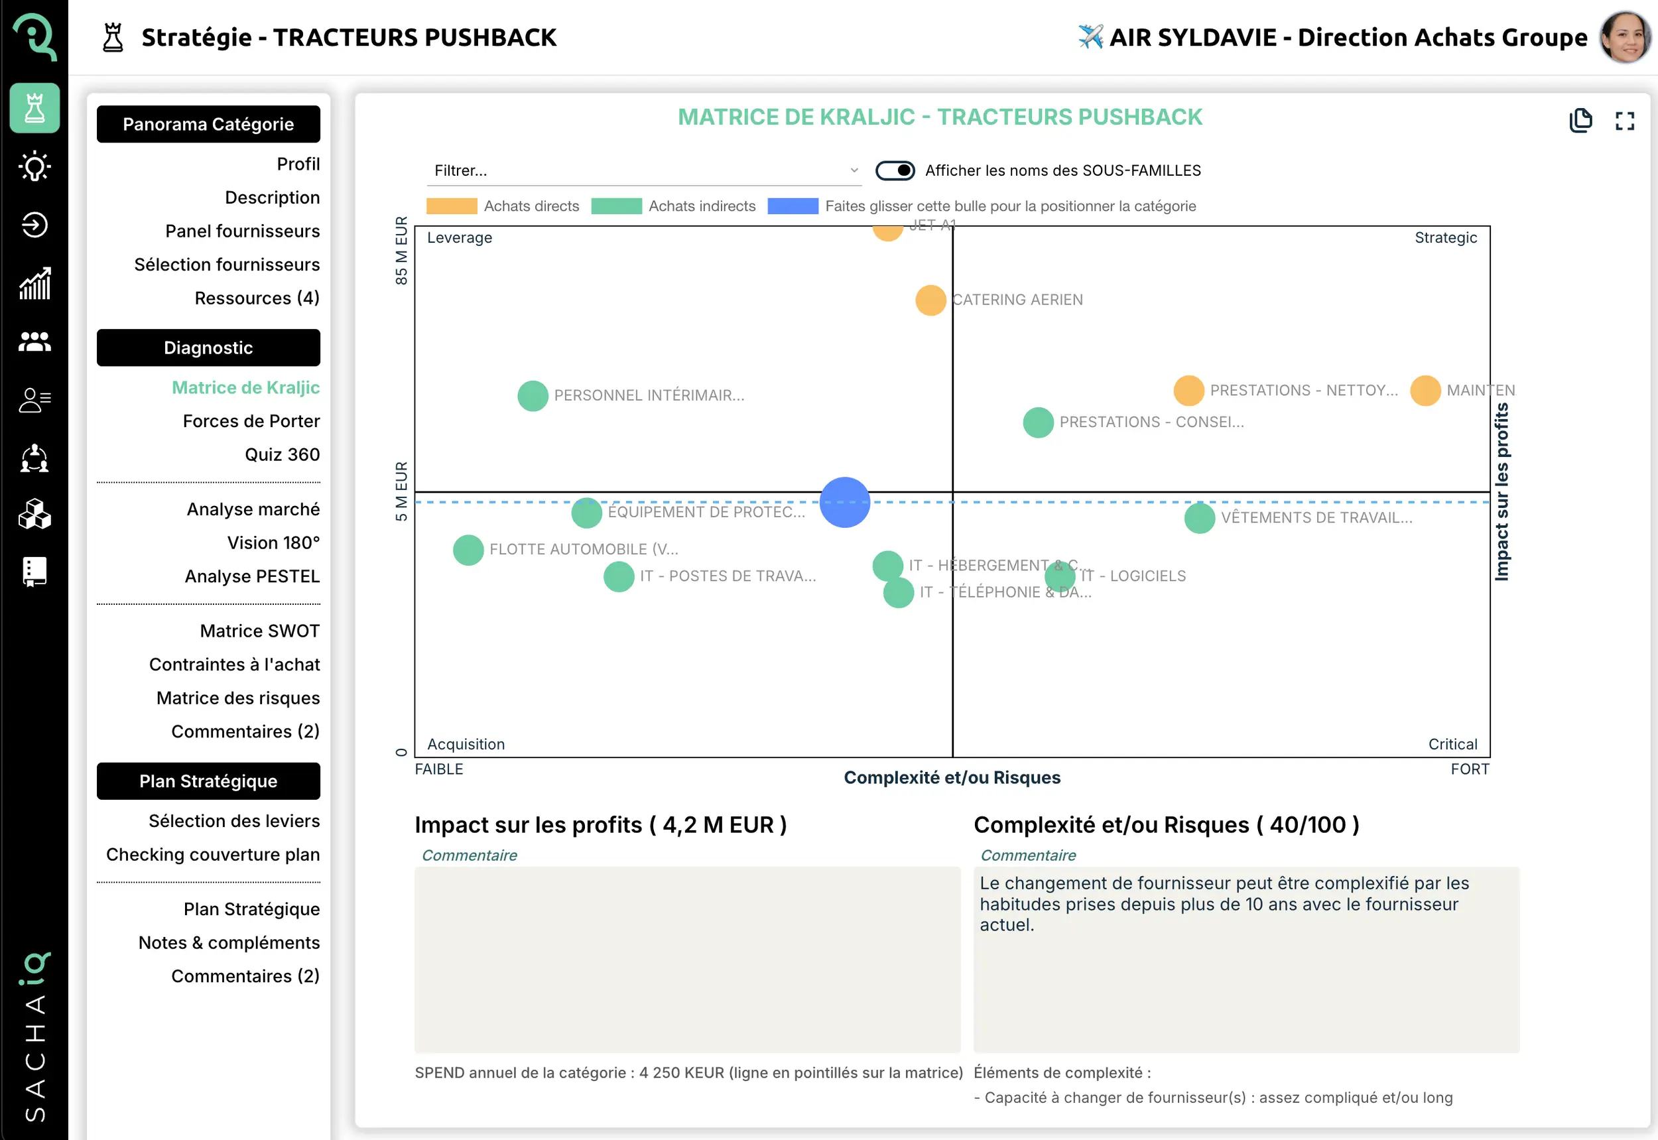The height and width of the screenshot is (1140, 1658).
Task: Expand the matrix to fullscreen
Action: tap(1624, 121)
